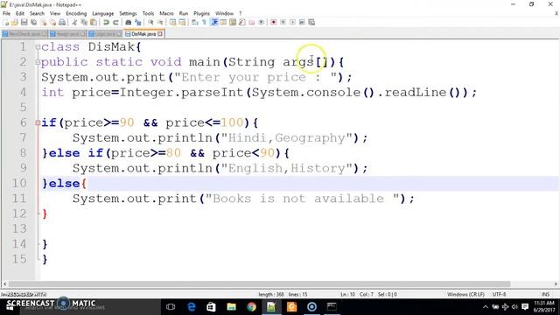This screenshot has width=560, height=315.
Task: Click the Windows (CR LF) status bar entry
Action: [465, 294]
